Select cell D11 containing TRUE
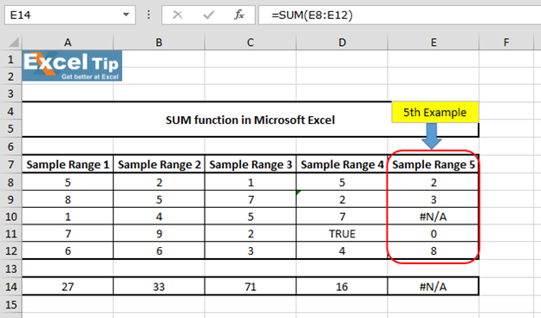 point(342,234)
